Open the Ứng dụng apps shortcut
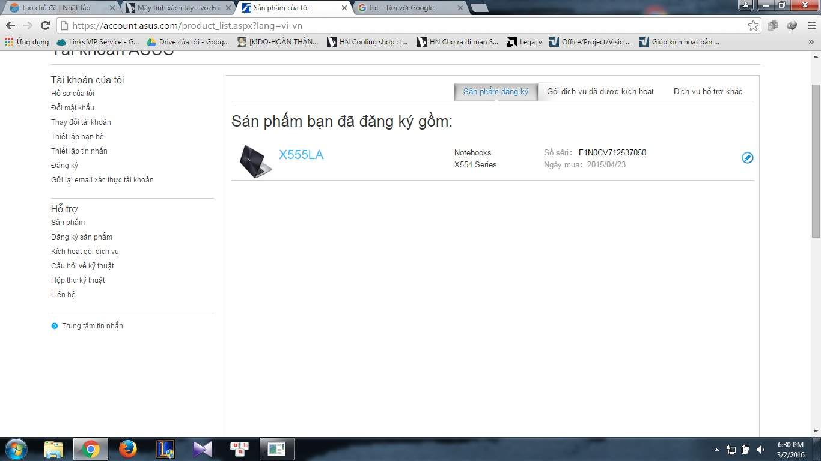Image resolution: width=821 pixels, height=461 pixels. click(26, 42)
